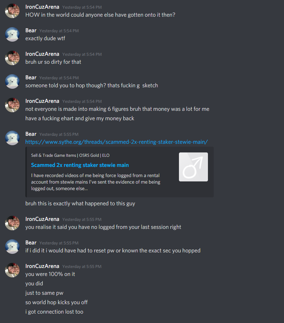
Task: Click IronCuzArena avatar beside you realise it said message
Action: (x=12, y=223)
